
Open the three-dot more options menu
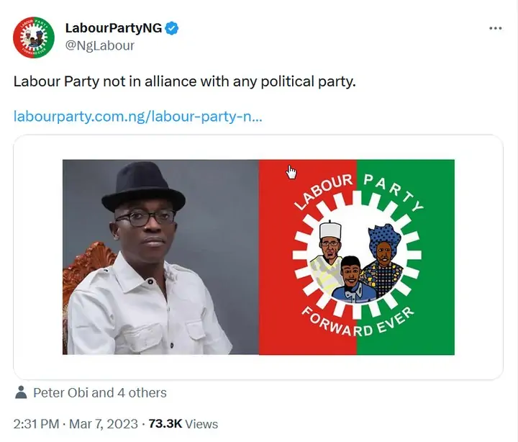coord(495,28)
